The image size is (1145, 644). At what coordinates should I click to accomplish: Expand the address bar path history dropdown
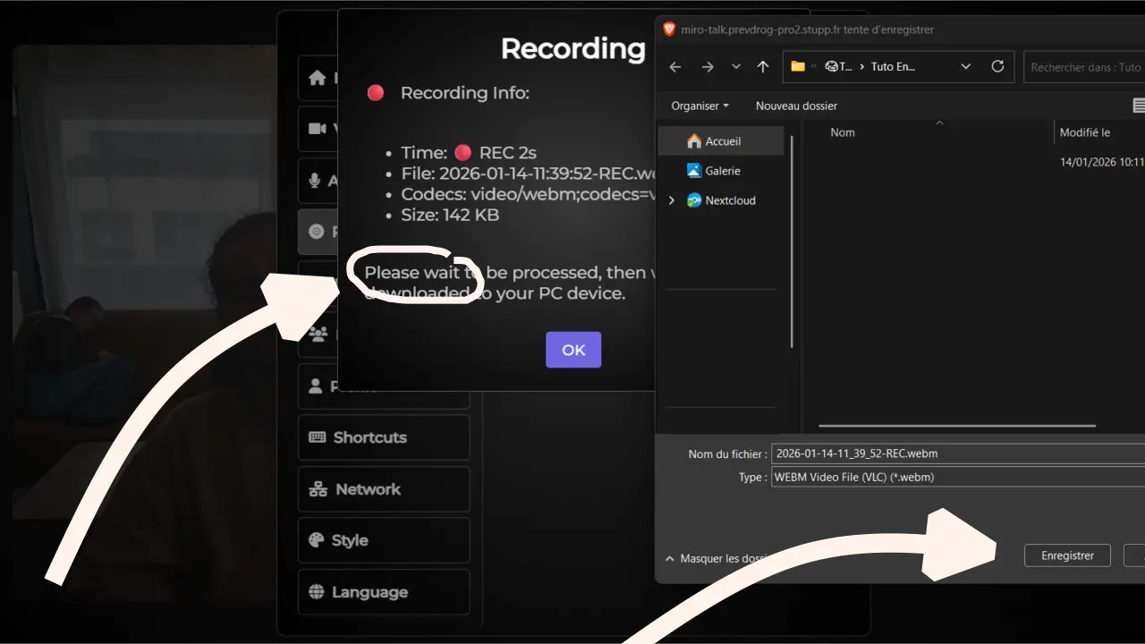click(x=965, y=67)
